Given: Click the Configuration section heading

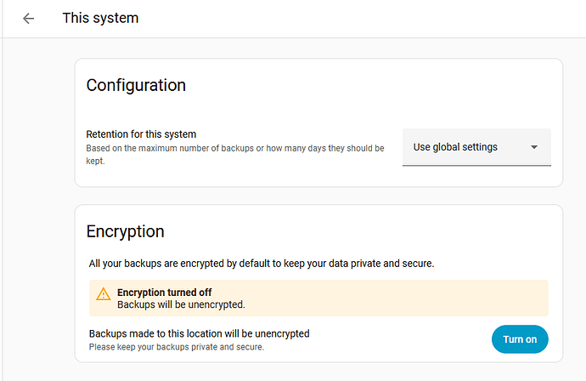Looking at the screenshot, I should point(136,85).
